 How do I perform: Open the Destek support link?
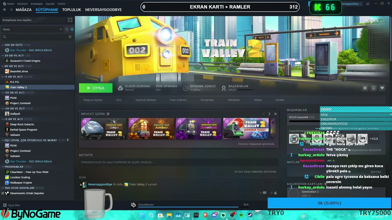280,100
